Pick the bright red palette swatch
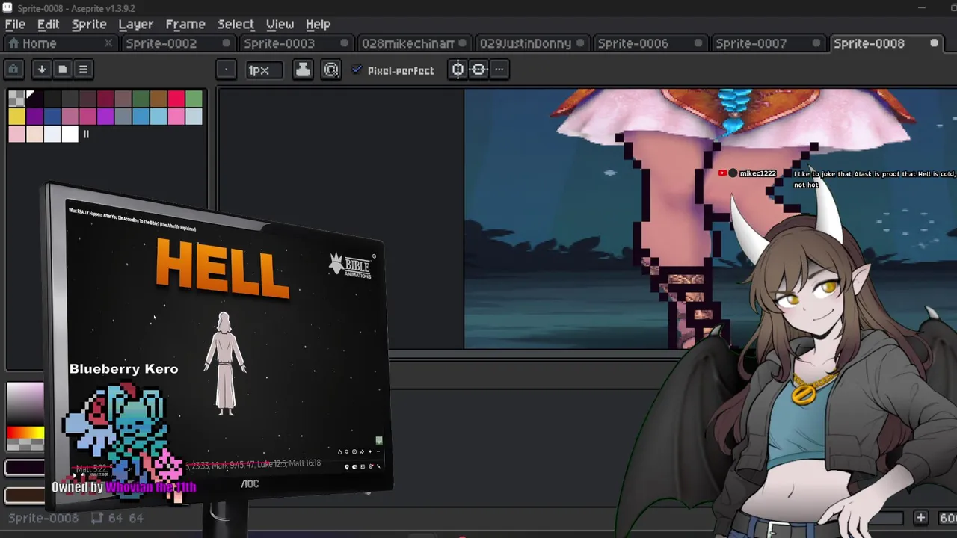 pyautogui.click(x=176, y=99)
